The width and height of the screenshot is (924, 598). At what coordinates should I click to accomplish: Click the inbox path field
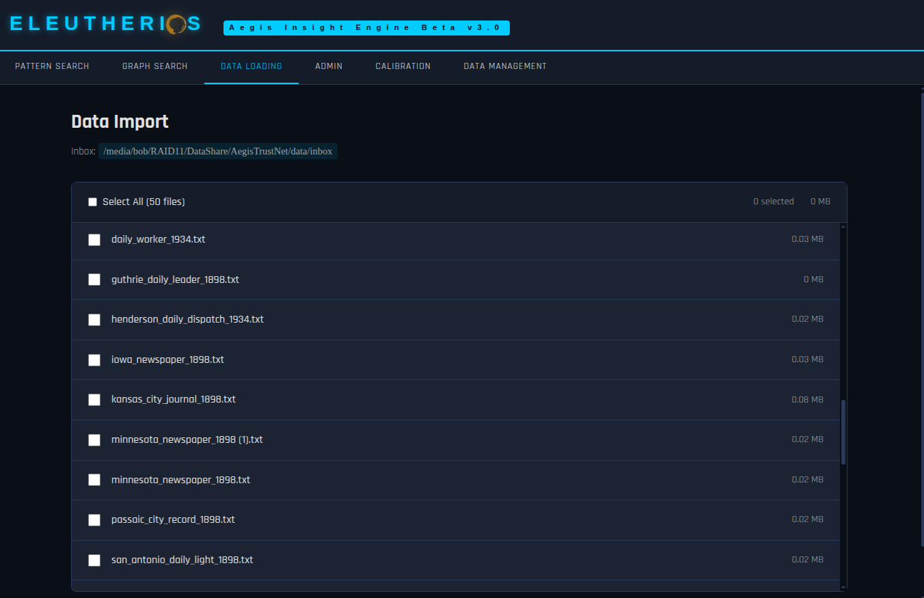(218, 151)
